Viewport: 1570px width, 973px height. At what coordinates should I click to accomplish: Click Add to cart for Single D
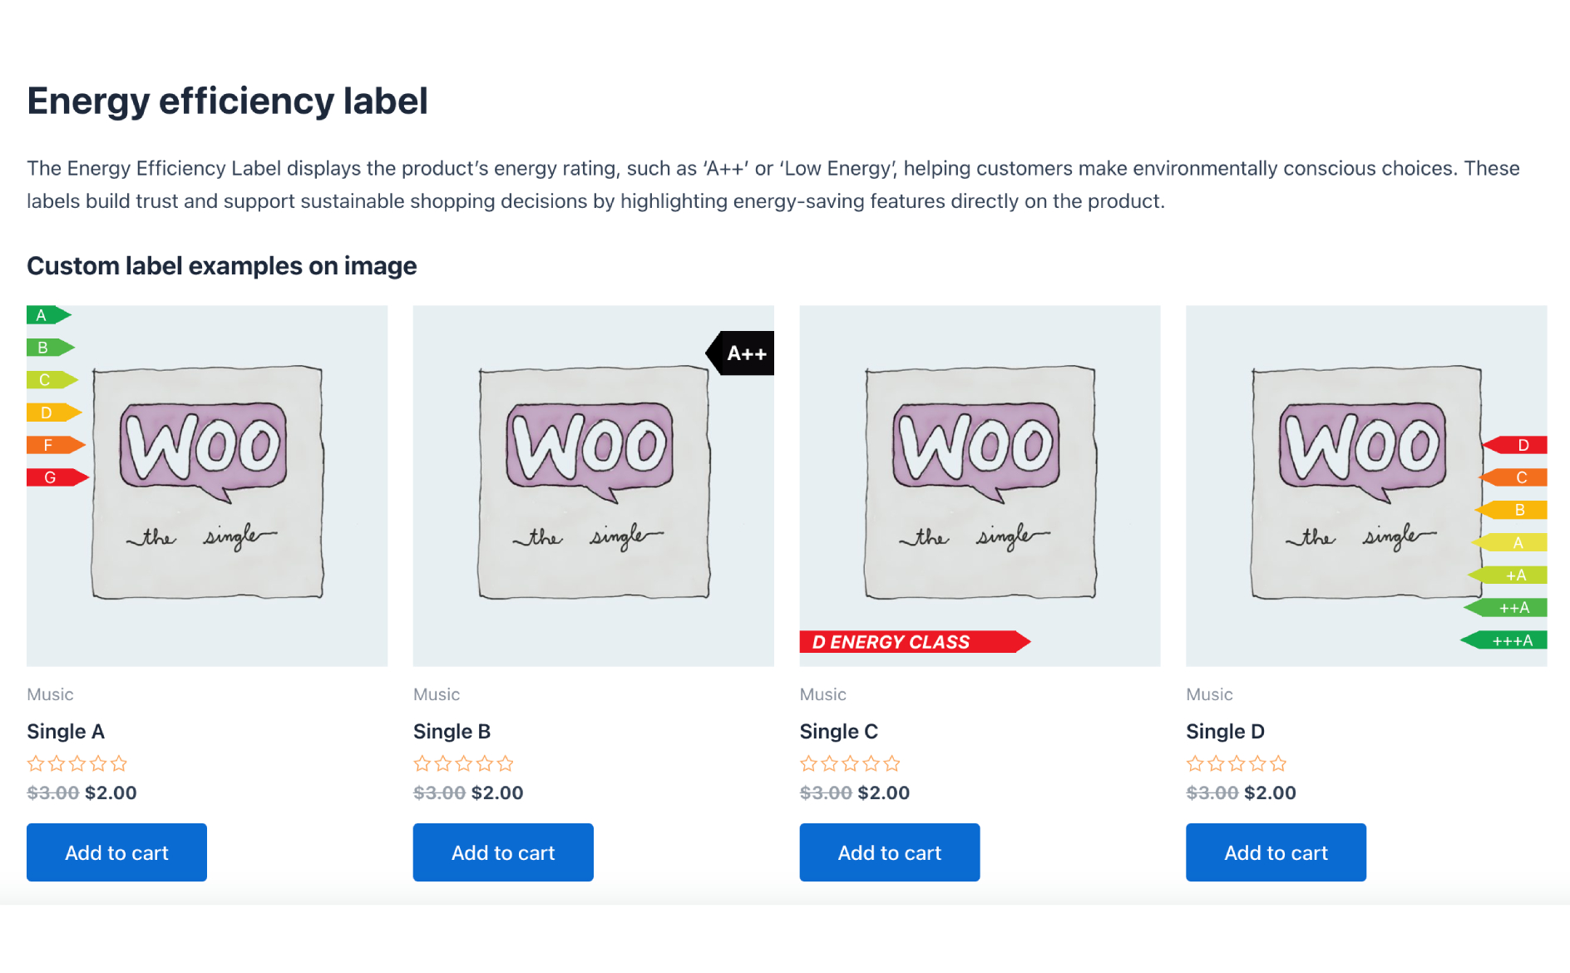(1276, 852)
